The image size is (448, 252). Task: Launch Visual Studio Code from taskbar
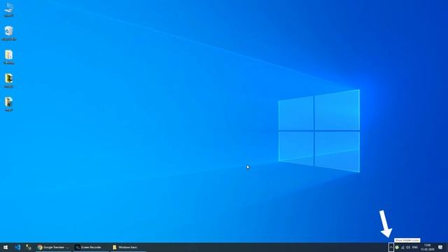click(17, 247)
